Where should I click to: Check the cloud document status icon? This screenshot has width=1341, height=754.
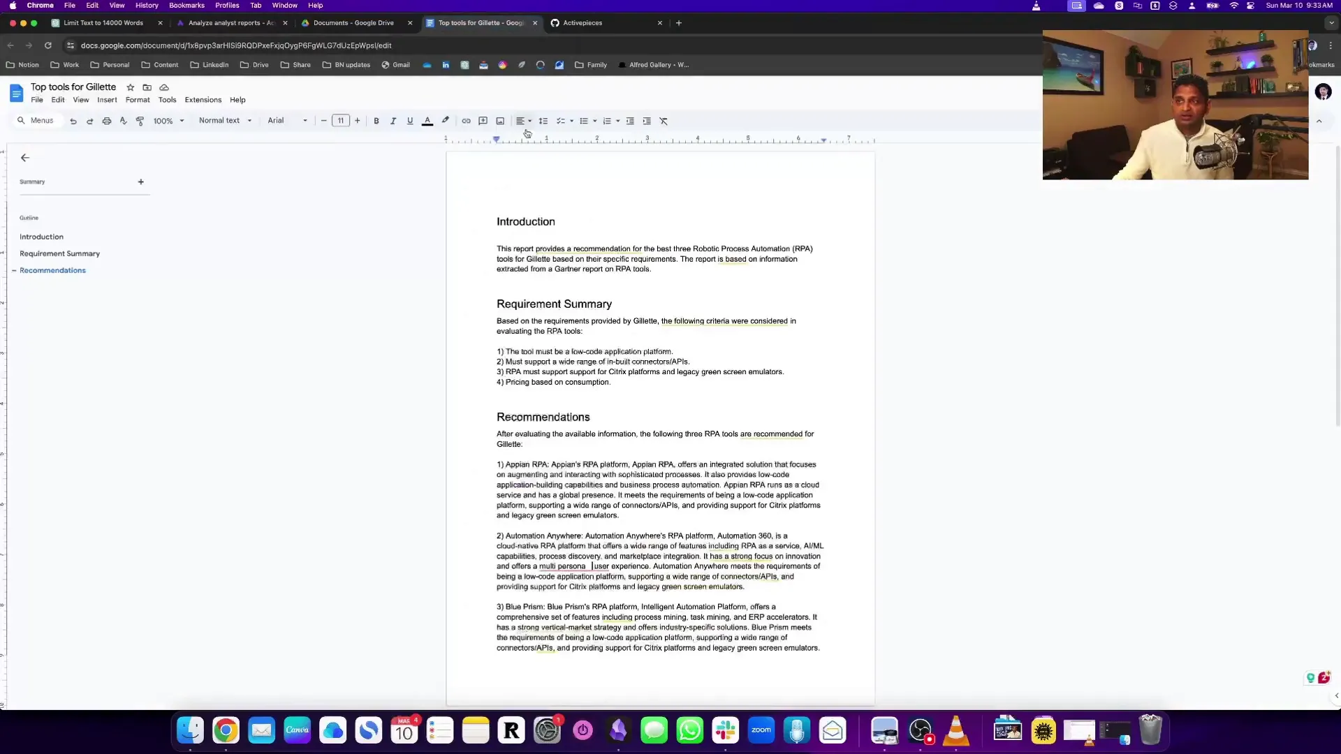(x=164, y=87)
